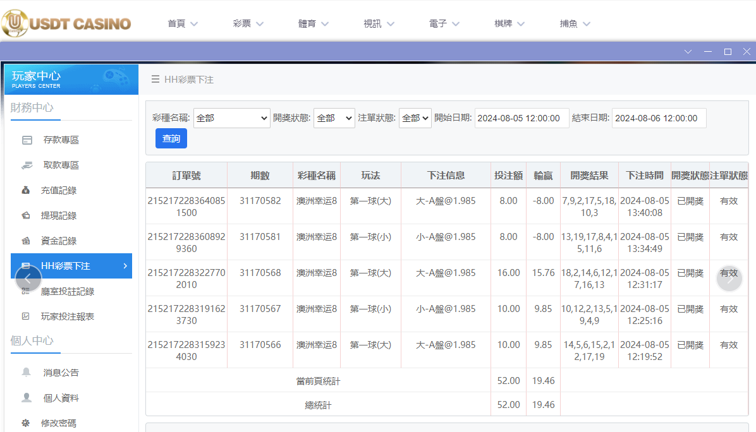This screenshot has height=432, width=756.
Task: Expand the 首頁 chevron menu
Action: coord(194,23)
